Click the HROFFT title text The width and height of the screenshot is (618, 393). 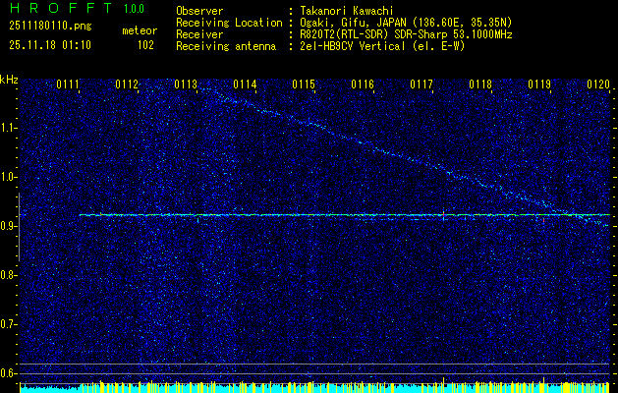[61, 8]
